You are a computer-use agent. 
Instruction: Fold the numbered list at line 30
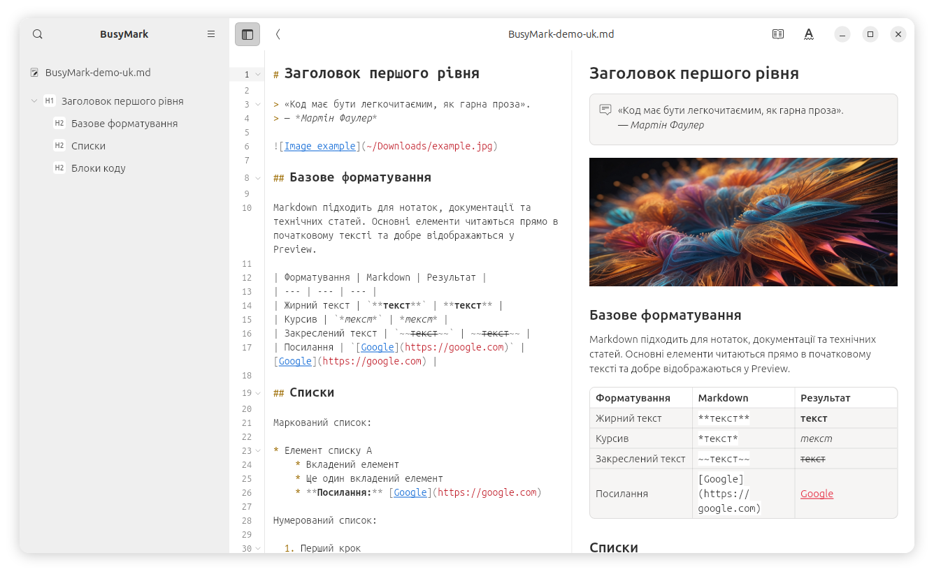(258, 549)
